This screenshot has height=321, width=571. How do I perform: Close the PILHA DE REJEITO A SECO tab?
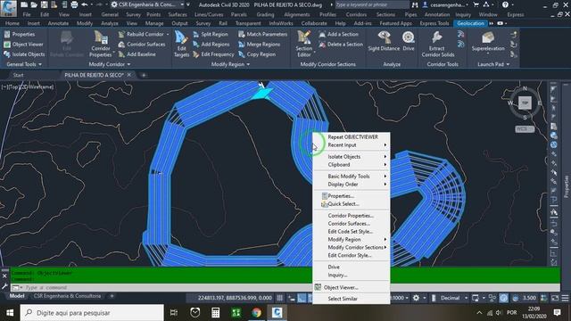coord(128,75)
